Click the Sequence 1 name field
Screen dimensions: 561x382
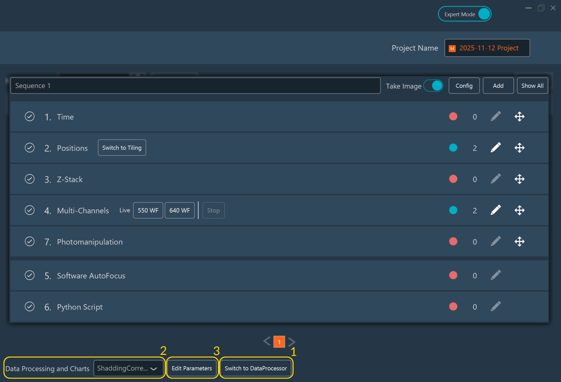195,86
